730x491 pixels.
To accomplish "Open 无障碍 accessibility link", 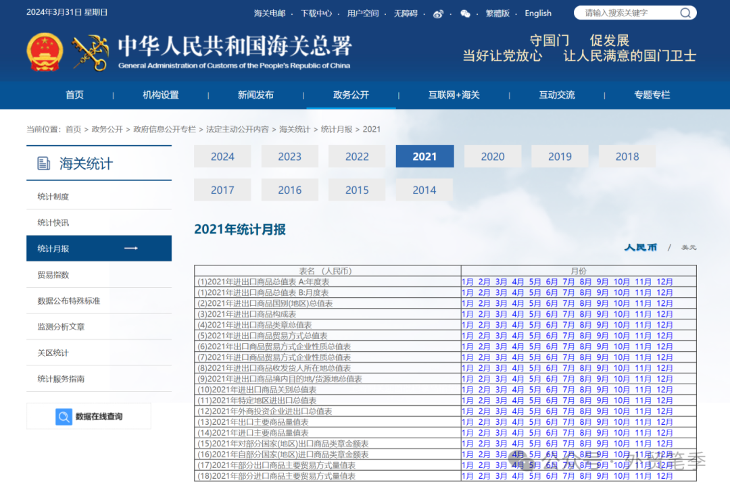I will [x=406, y=14].
